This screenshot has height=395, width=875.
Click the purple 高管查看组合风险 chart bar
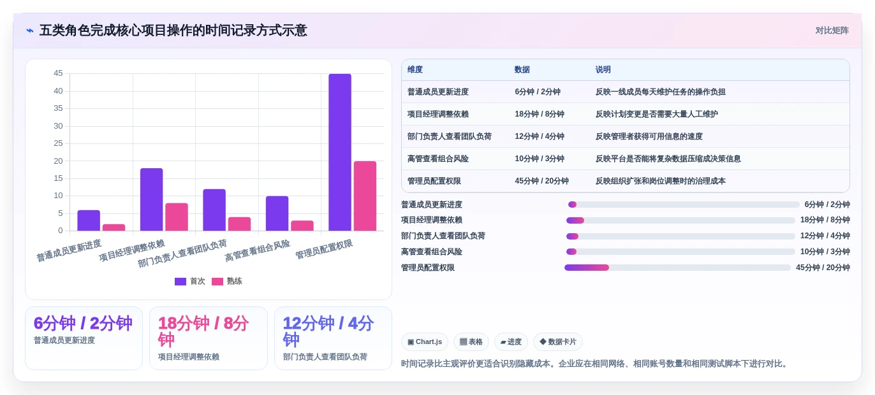277,213
